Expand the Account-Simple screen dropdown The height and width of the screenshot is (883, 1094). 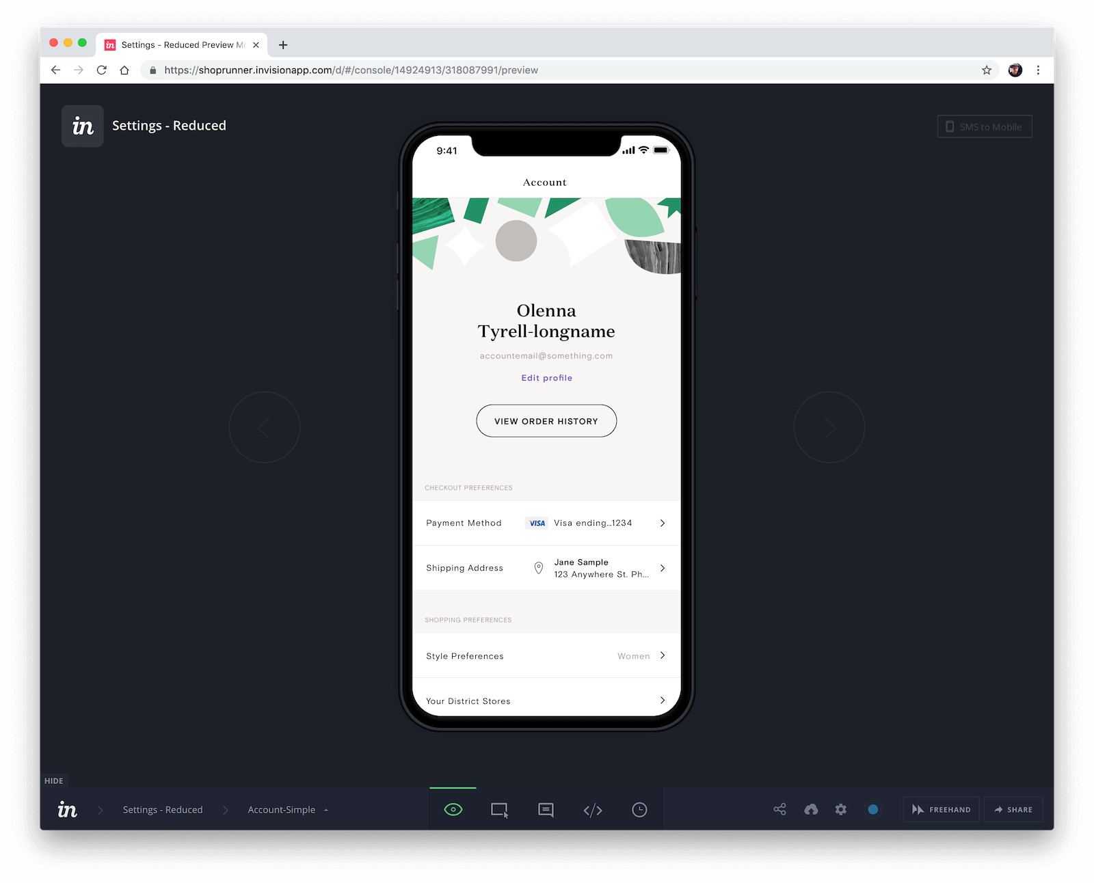[x=288, y=810]
